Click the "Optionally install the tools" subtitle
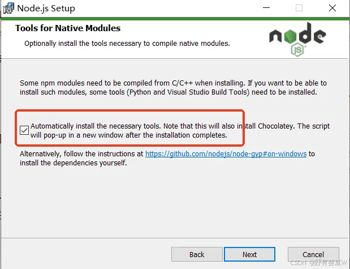This screenshot has width=350, height=269. pos(127,44)
